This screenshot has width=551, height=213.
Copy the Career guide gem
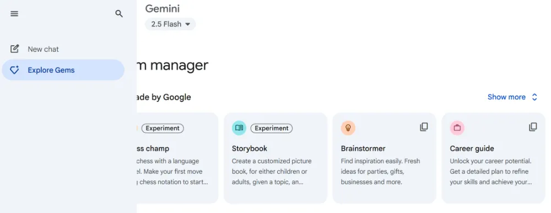point(533,127)
